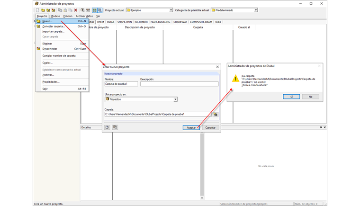
Task: Click the disconnect folder toolbar icon
Action: coord(54,10)
